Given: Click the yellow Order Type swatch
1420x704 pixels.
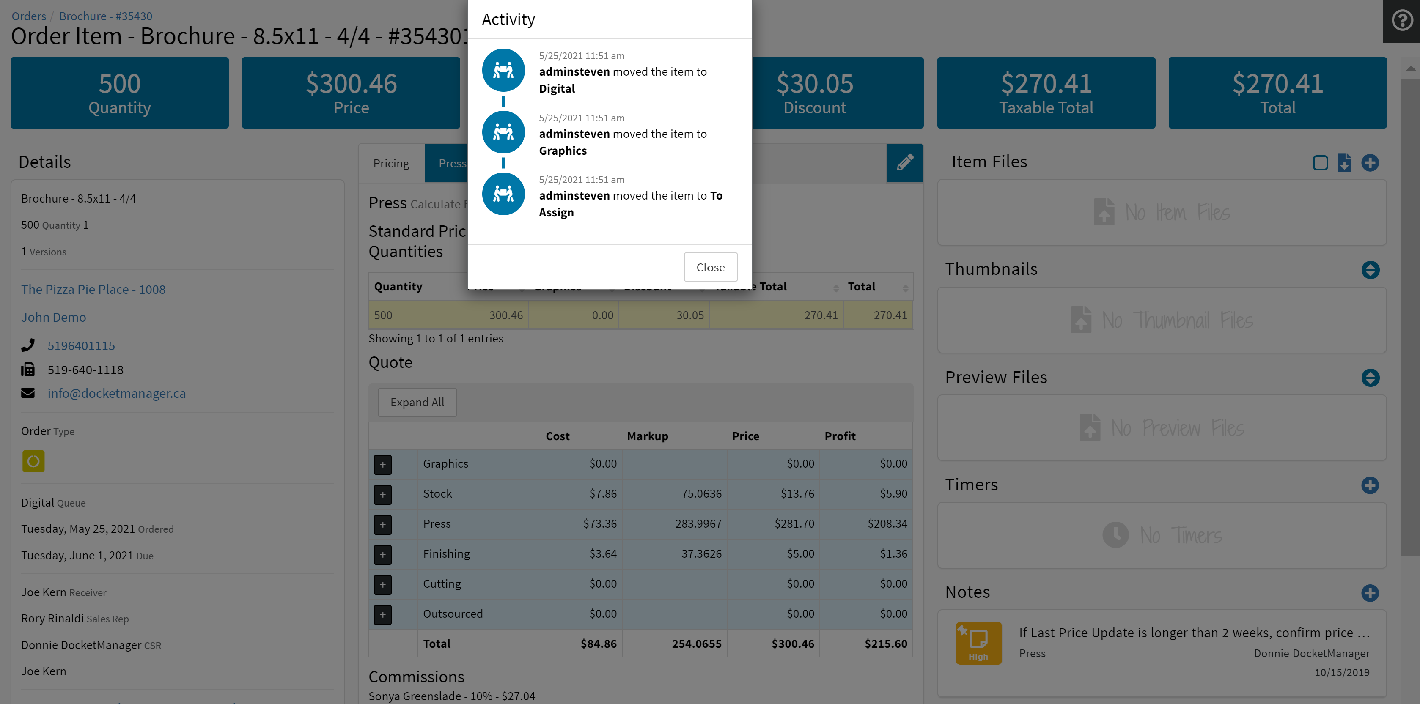Looking at the screenshot, I should 33,461.
